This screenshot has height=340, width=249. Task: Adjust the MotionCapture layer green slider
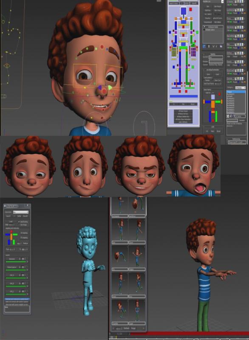pos(16,270)
